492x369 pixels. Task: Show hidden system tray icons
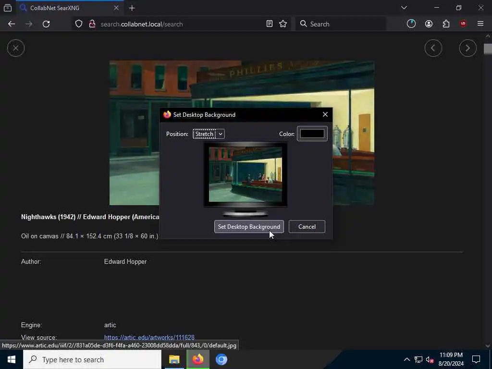click(406, 359)
